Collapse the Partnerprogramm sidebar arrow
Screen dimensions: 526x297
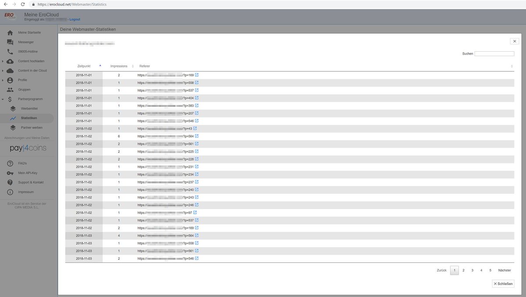pyautogui.click(x=3, y=99)
